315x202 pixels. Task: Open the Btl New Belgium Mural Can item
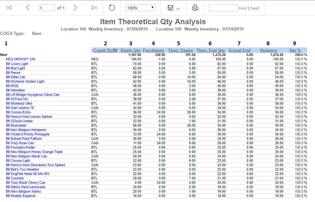[x=26, y=156]
